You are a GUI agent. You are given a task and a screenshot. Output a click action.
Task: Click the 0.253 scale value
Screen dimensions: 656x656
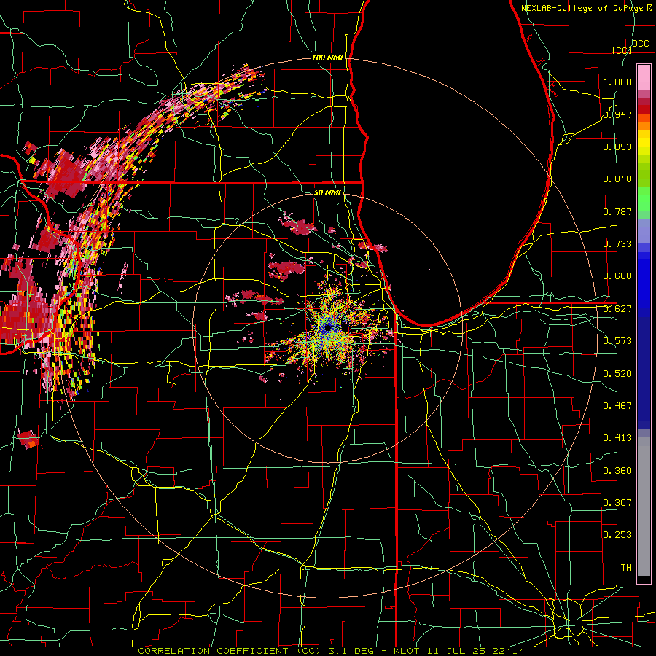(617, 535)
